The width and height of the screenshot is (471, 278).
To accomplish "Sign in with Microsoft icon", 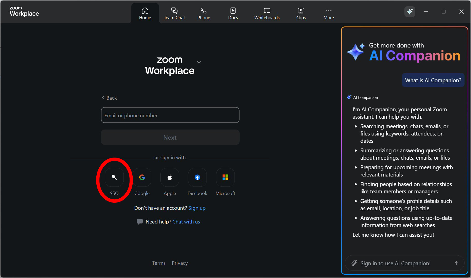I will 225,177.
